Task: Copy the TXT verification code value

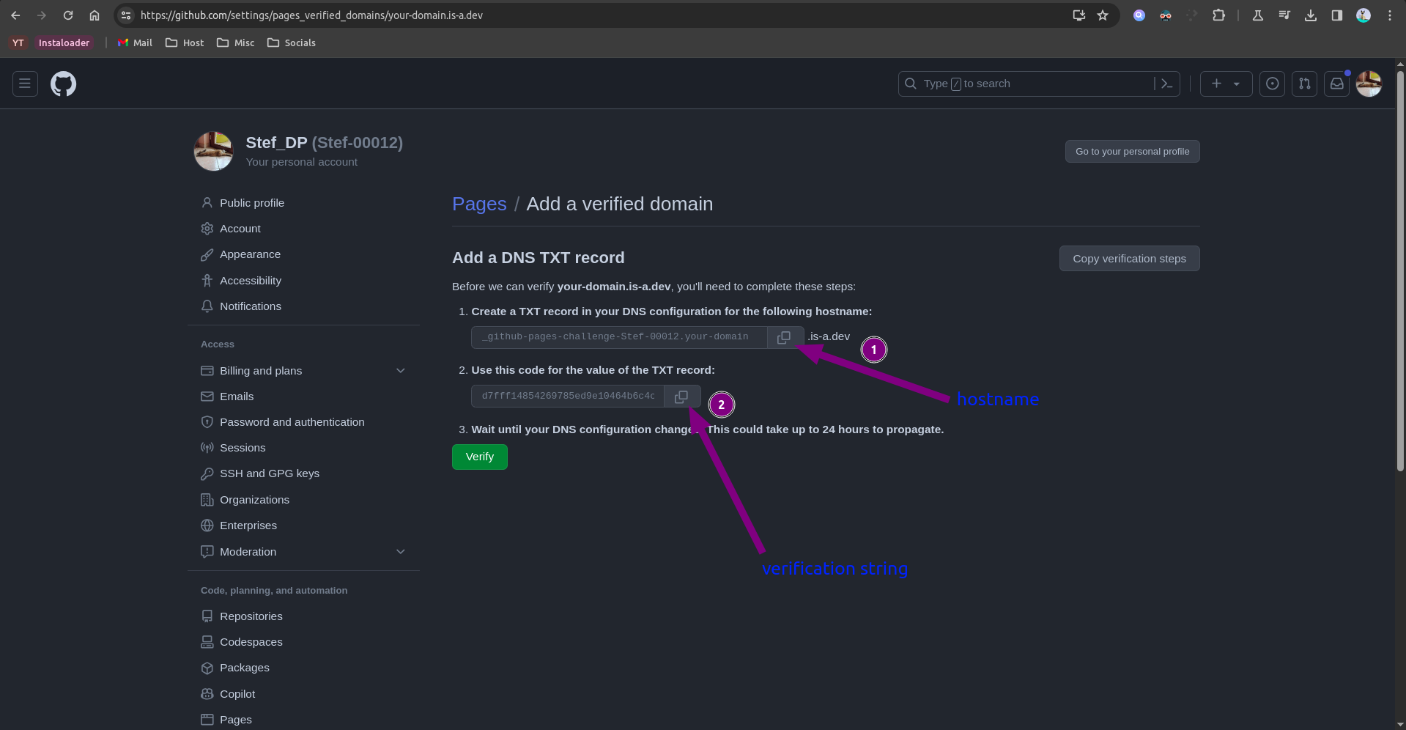Action: click(x=681, y=397)
